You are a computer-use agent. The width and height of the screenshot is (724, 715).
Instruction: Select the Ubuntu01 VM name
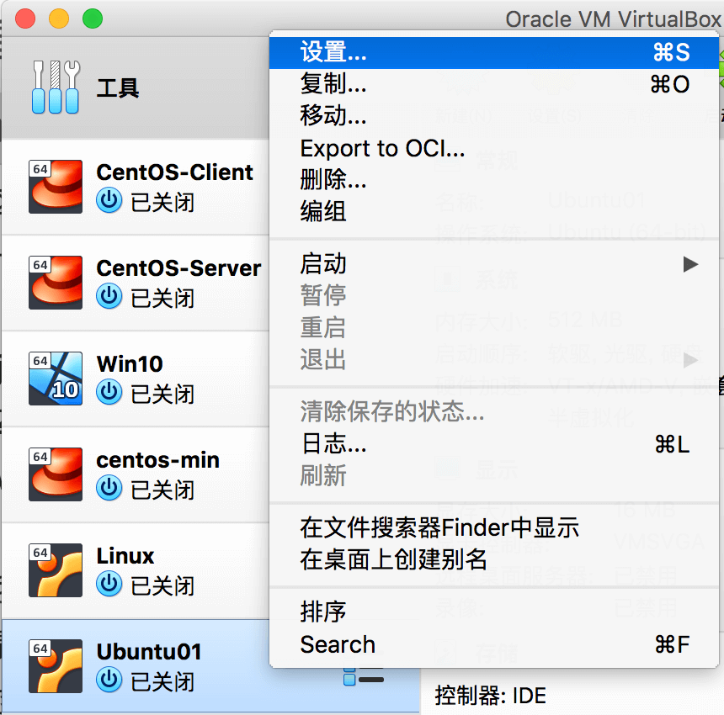[149, 652]
